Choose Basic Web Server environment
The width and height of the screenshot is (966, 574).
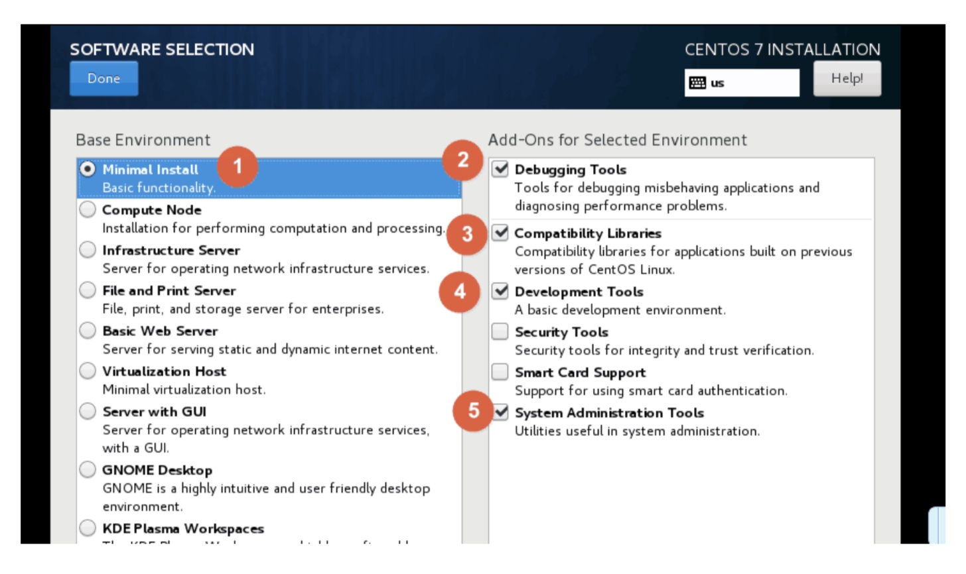[88, 331]
